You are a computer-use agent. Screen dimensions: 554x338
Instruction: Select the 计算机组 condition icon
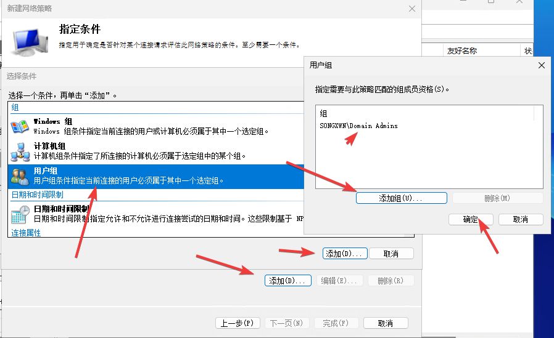pos(20,151)
